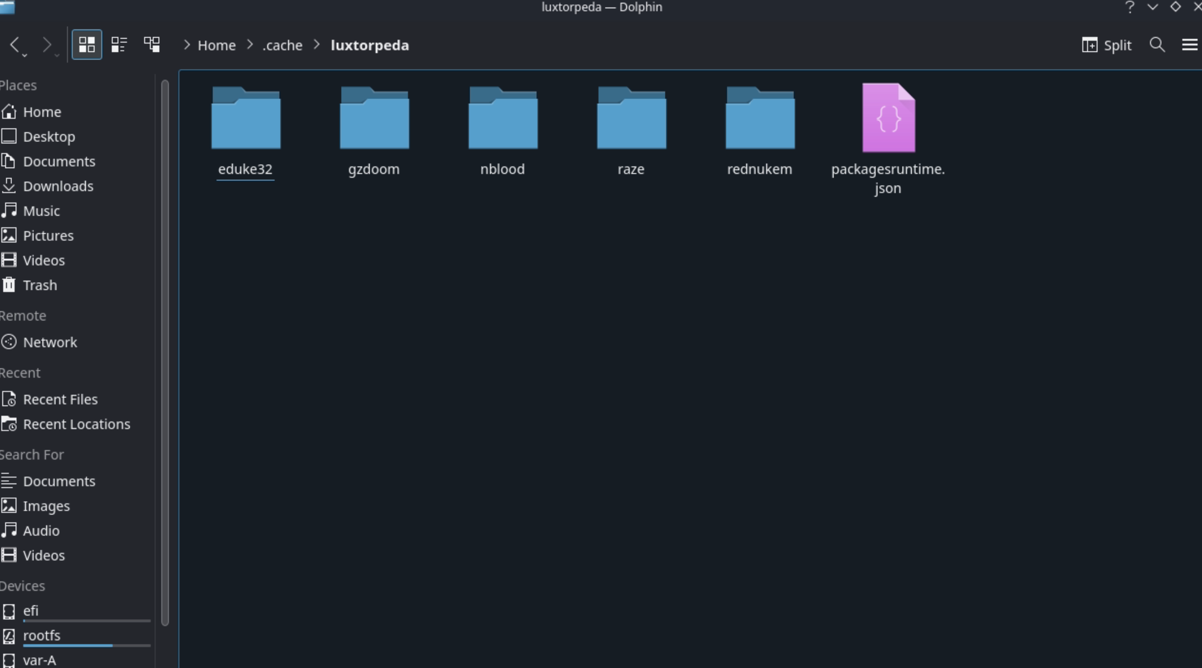Switch to compact view mode
The image size is (1202, 668).
tap(119, 45)
